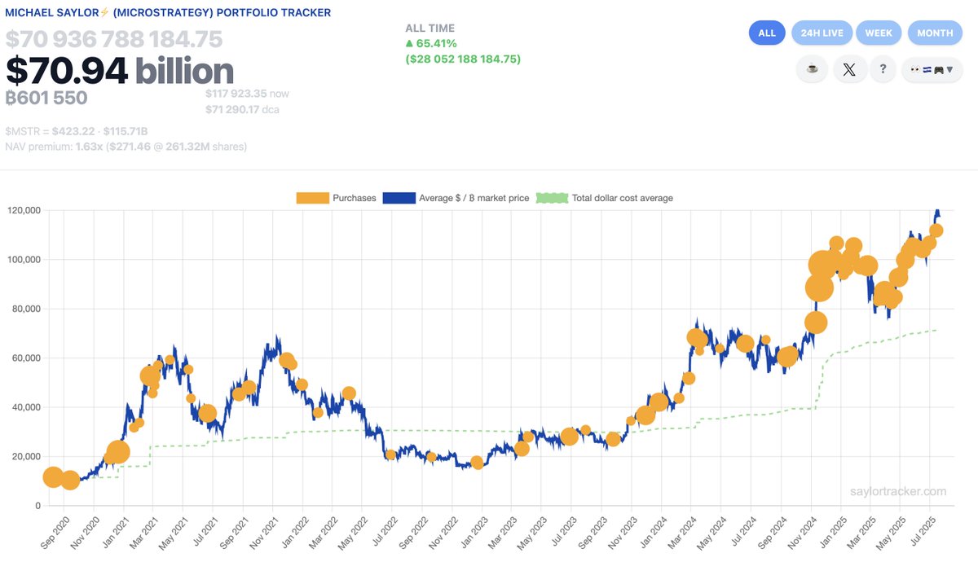The width and height of the screenshot is (978, 562).
Task: Toggle Total dollar cost average series
Action: [604, 198]
